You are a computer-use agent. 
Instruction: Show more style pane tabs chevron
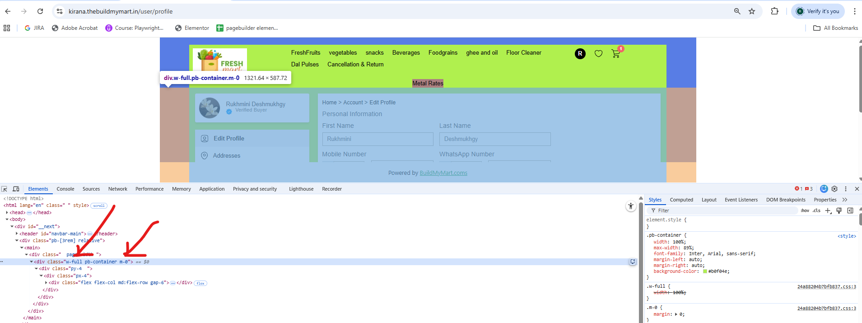point(845,200)
